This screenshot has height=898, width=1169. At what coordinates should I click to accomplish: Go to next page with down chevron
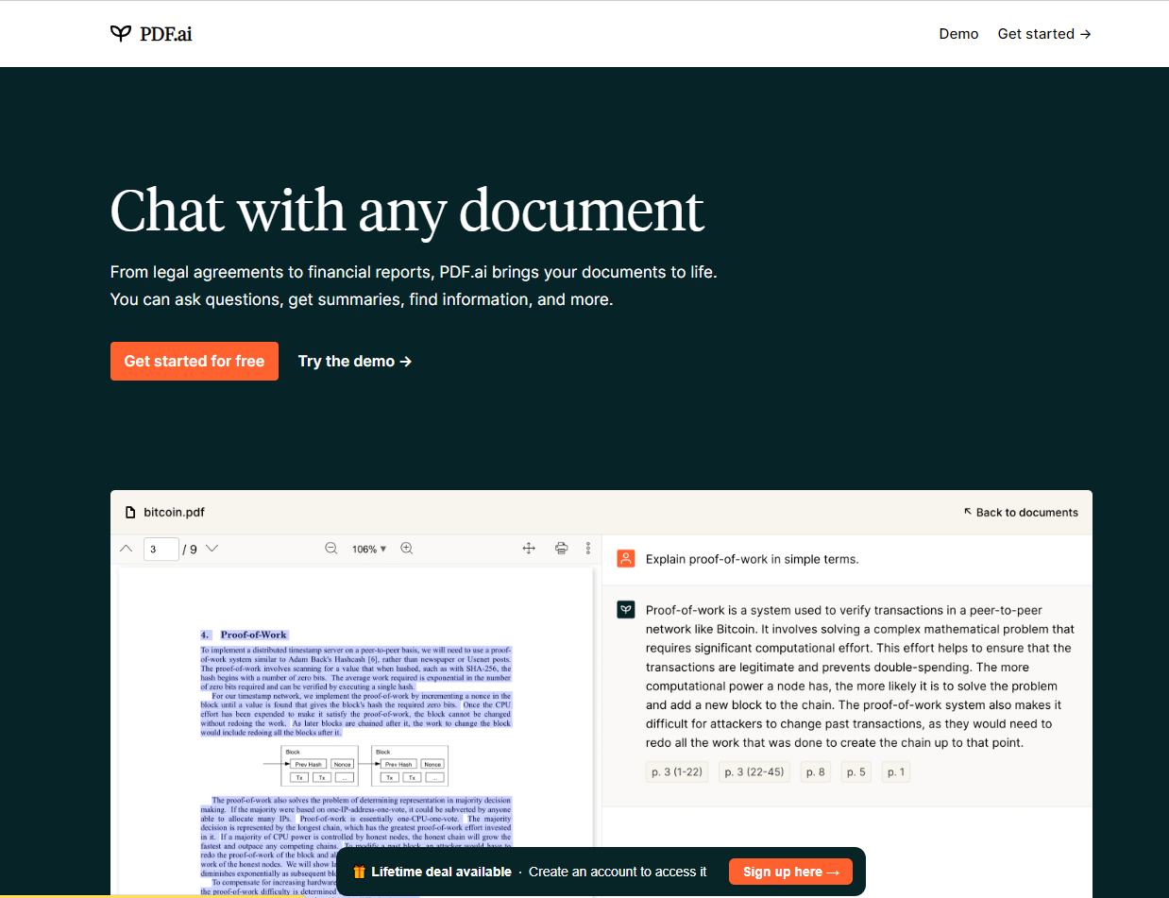(212, 548)
